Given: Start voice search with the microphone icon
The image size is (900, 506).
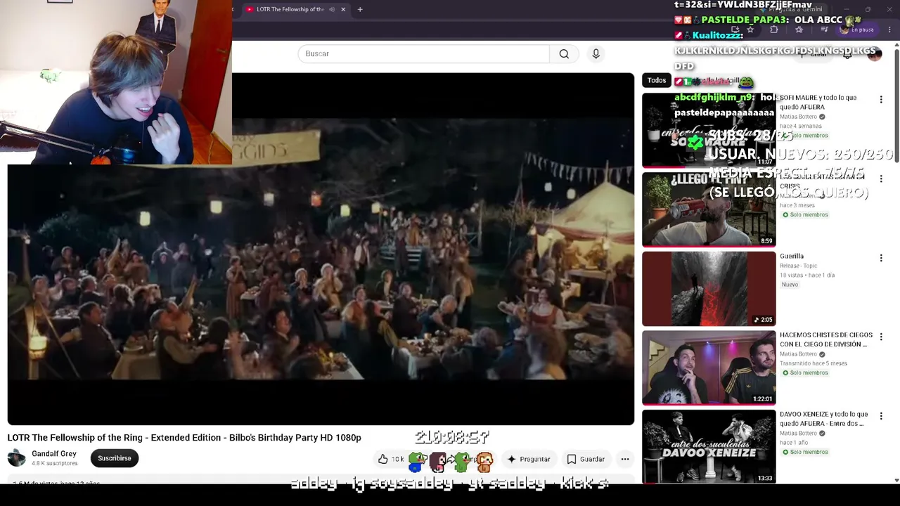Looking at the screenshot, I should coord(596,53).
